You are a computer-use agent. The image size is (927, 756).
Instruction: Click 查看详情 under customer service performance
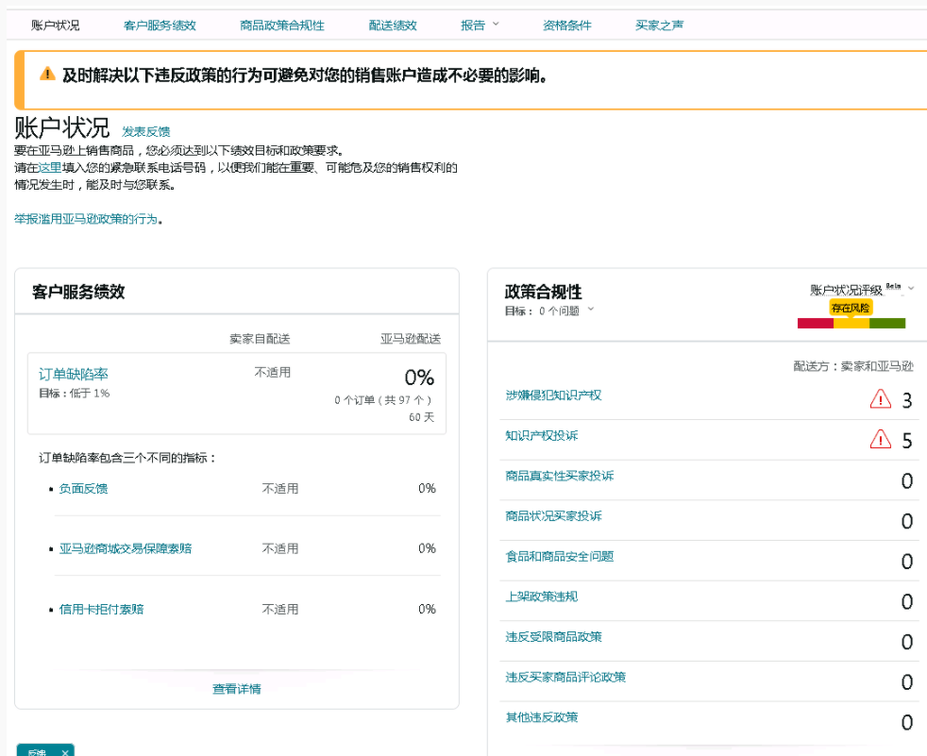pos(236,689)
